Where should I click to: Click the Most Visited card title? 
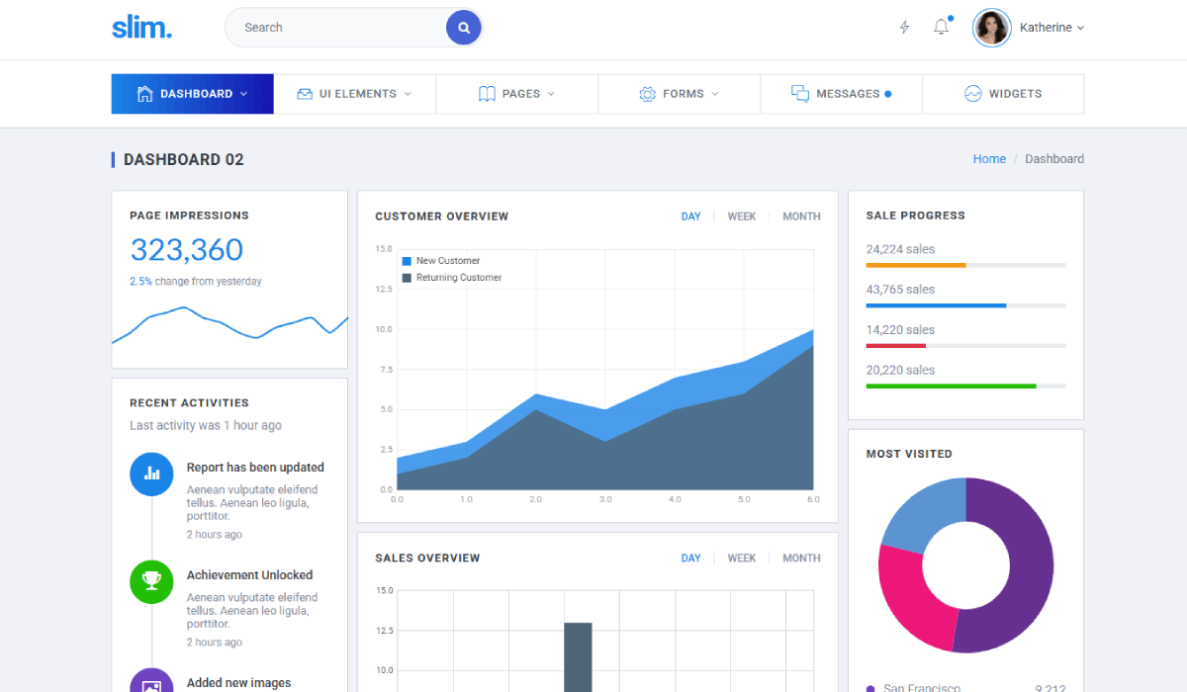(x=909, y=454)
